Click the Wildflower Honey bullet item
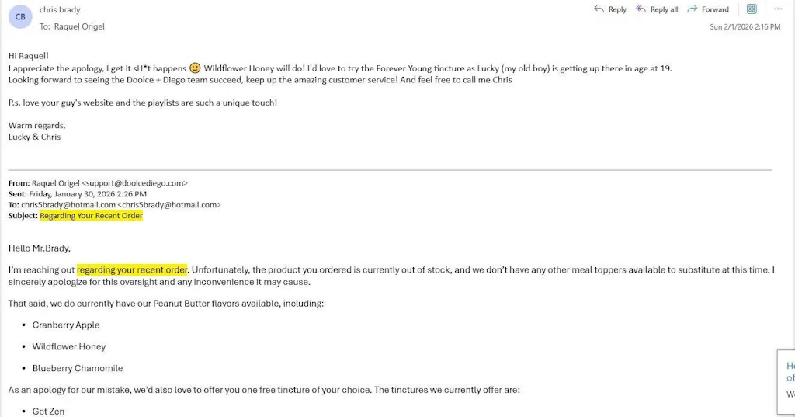The image size is (795, 417). pos(69,346)
